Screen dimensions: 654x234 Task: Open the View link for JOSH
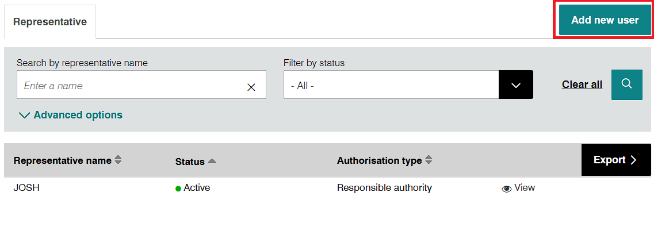point(524,187)
